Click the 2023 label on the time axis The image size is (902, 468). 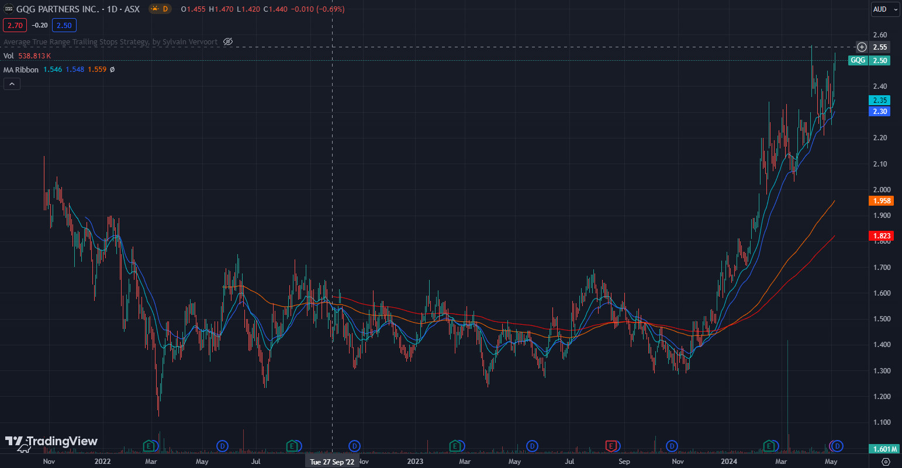(415, 462)
